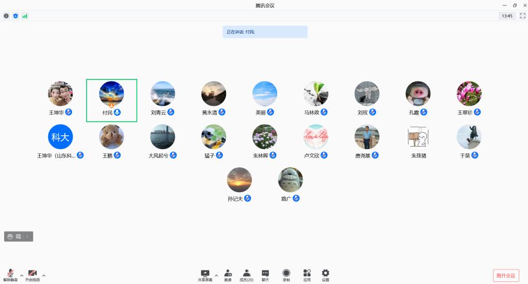Show meeting info icon
The image size is (528, 284).
pyautogui.click(x=7, y=16)
